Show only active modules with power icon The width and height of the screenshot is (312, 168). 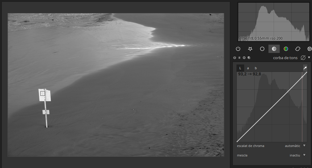click(x=238, y=49)
